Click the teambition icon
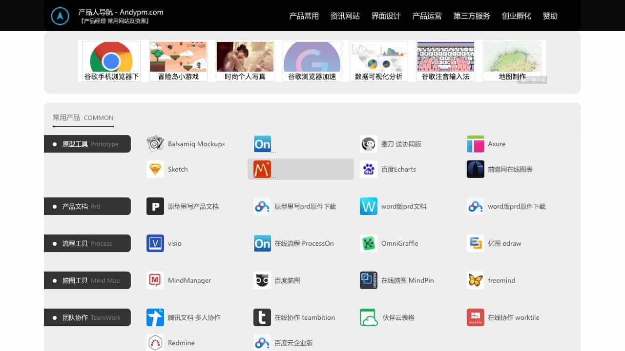625x351 pixels. (262, 317)
